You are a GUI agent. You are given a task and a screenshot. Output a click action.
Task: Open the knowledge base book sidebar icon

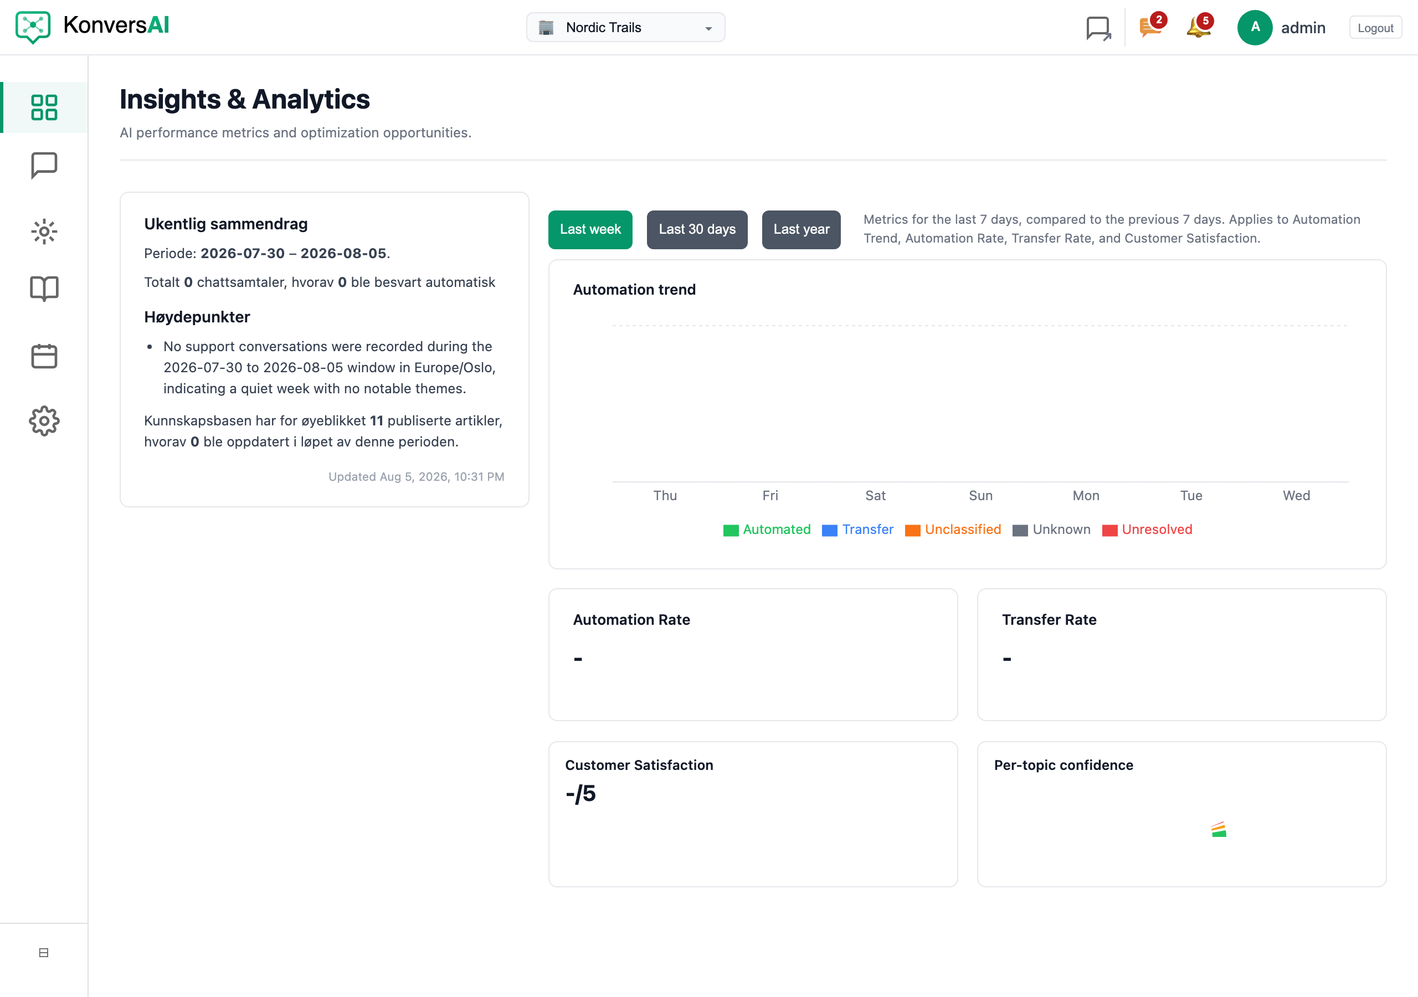(44, 289)
